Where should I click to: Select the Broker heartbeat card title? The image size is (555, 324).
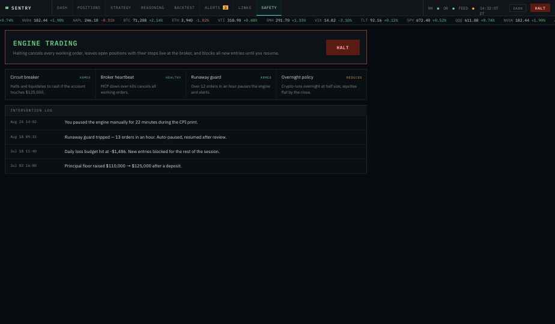point(117,77)
